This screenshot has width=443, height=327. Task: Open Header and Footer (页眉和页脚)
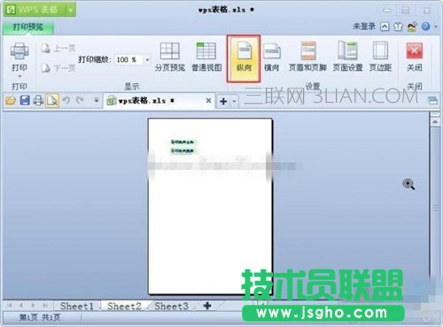307,57
